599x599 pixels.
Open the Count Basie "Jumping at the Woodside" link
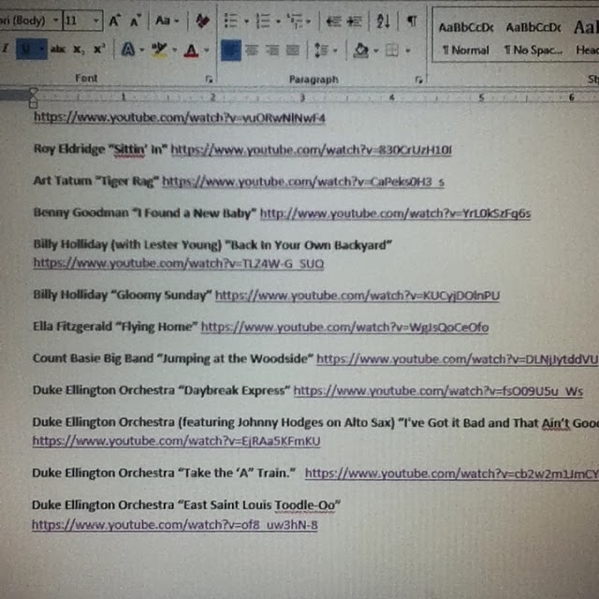[x=458, y=359]
